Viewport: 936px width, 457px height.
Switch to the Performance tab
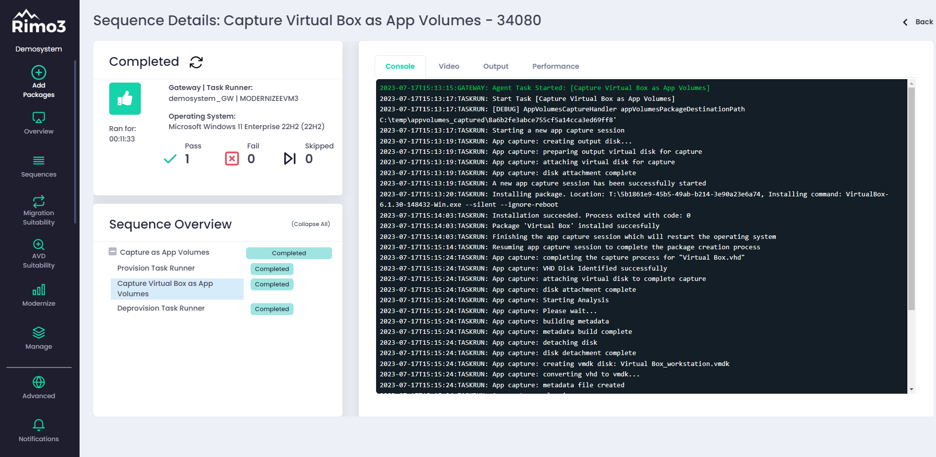pos(555,66)
